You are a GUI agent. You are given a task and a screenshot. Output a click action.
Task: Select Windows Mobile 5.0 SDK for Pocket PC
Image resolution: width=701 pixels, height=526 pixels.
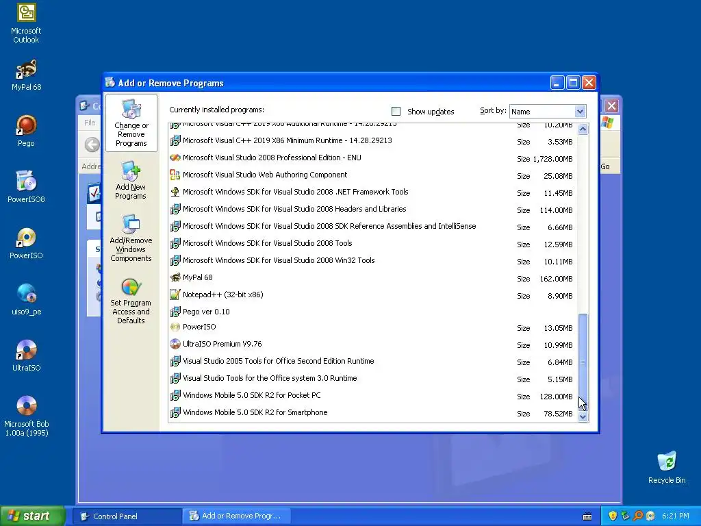pos(372,396)
